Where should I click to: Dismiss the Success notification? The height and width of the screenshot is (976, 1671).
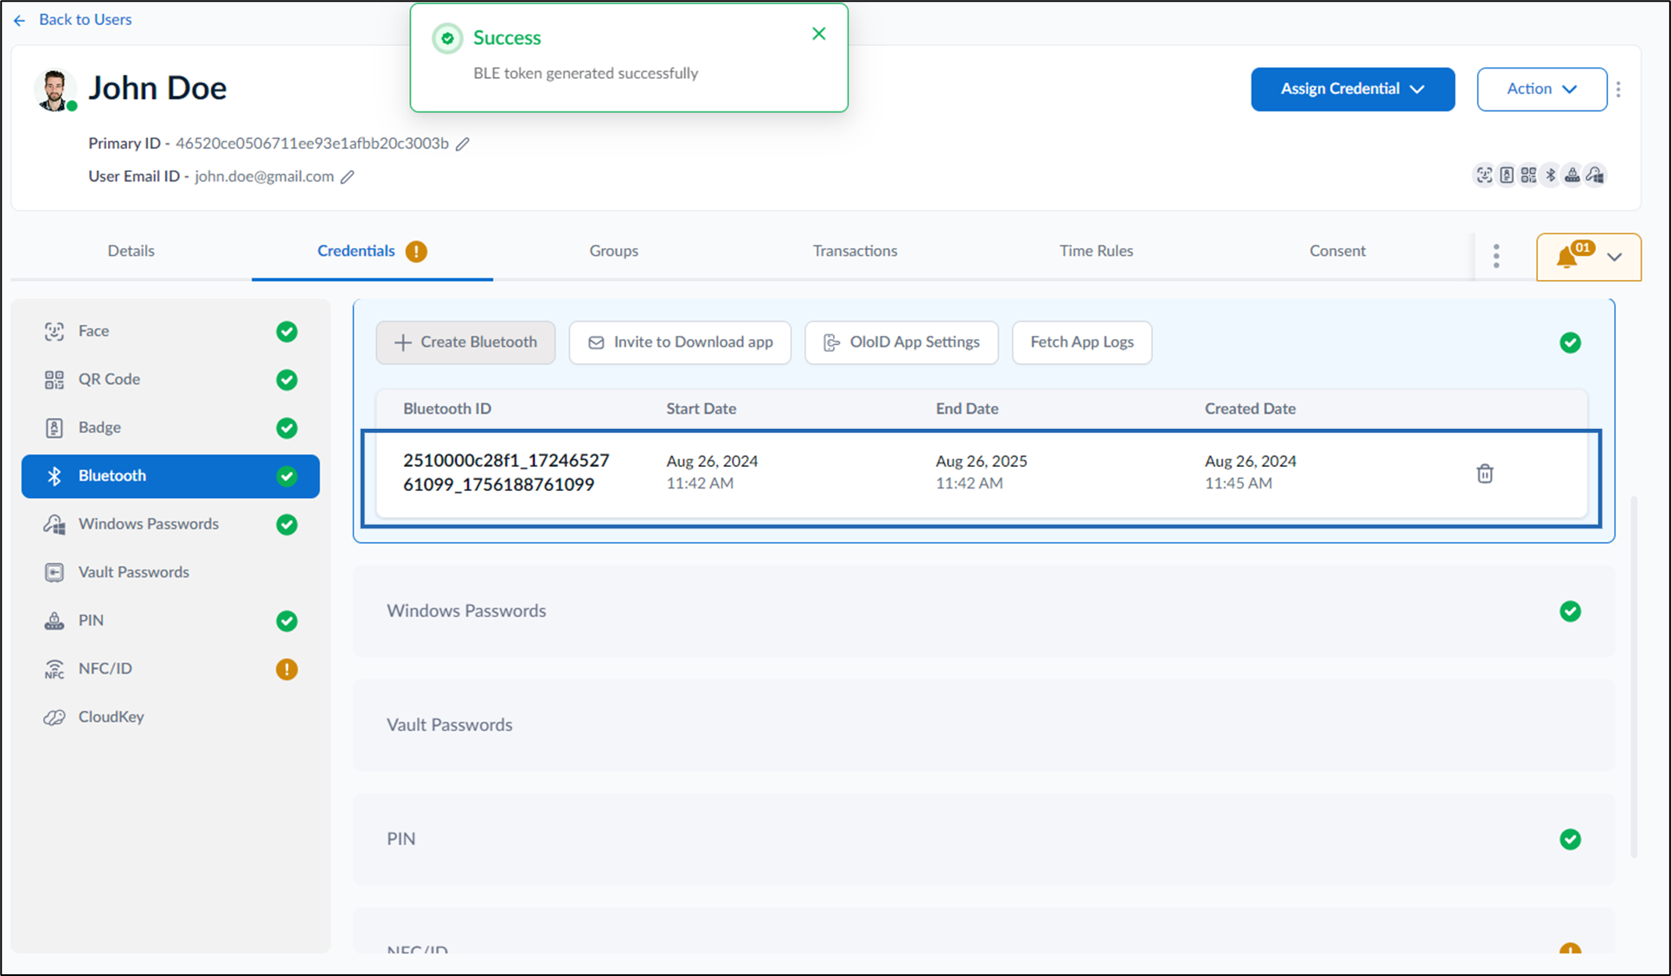tap(818, 34)
